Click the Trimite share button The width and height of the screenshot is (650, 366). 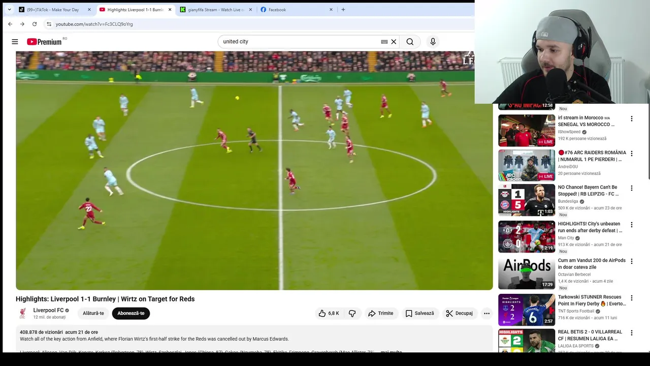[x=381, y=313]
